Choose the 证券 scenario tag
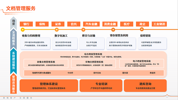Image resolution: width=178 pixels, height=100 pixels. coord(58,24)
